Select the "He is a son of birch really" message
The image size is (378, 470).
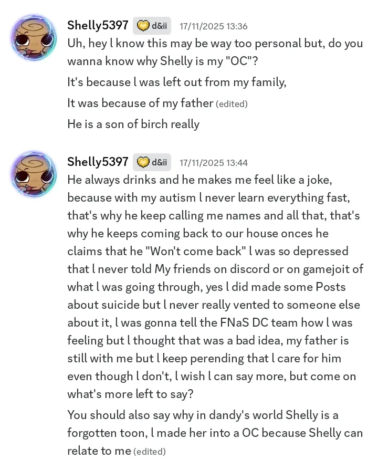coord(133,124)
